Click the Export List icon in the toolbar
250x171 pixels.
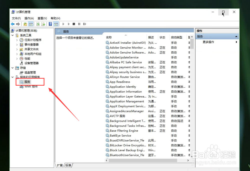pyautogui.click(x=43, y=24)
